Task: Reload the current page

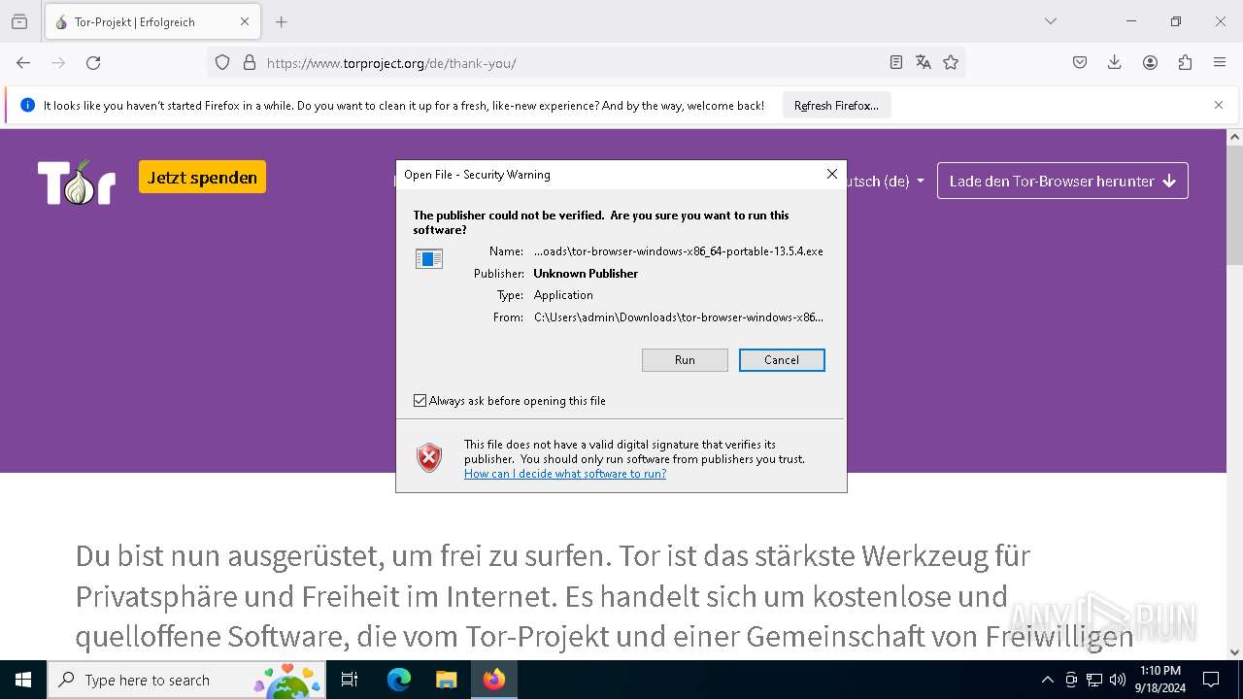Action: click(x=93, y=63)
